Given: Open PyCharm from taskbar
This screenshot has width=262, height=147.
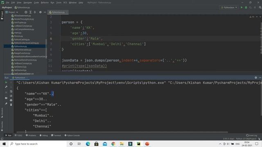Looking at the screenshot, I should 138,144.
